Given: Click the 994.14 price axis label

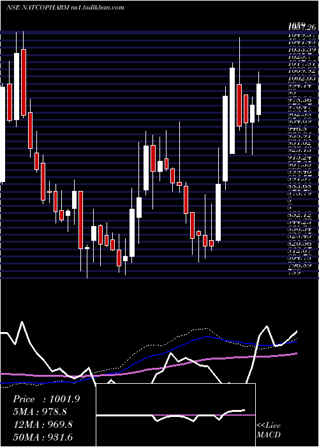Looking at the screenshot, I should (x=299, y=85).
